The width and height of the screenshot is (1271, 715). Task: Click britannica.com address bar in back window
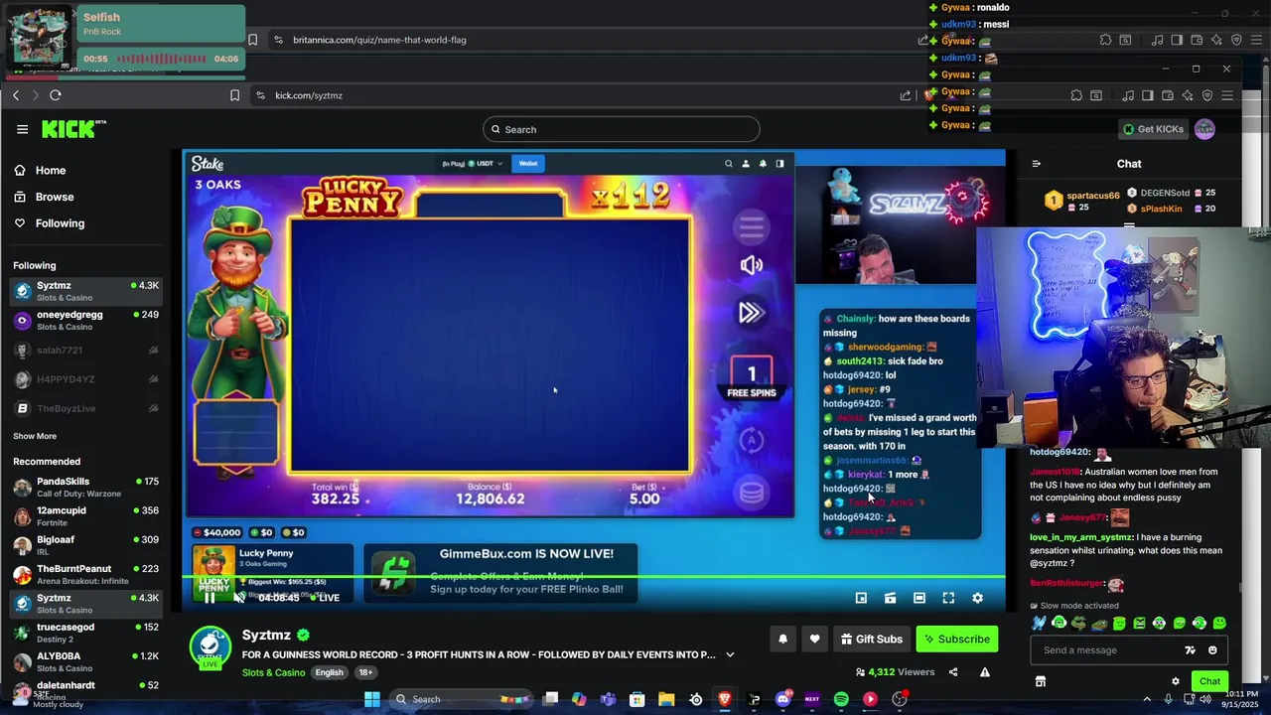tap(596, 40)
